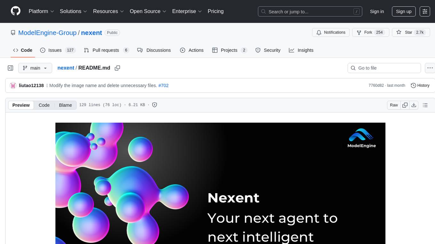Open the Pricing page

pyautogui.click(x=216, y=11)
